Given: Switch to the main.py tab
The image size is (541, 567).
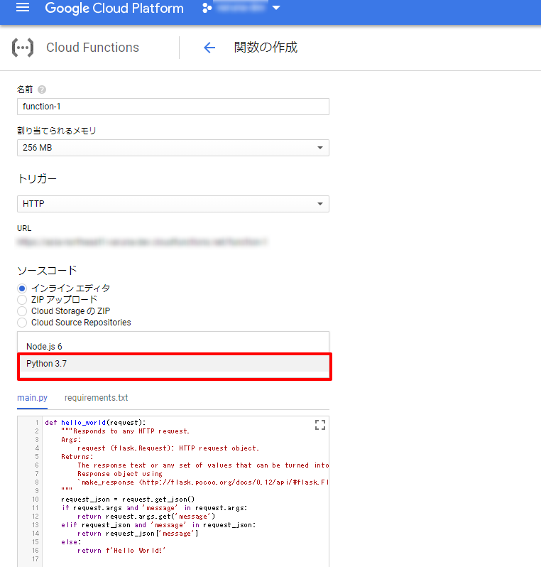Looking at the screenshot, I should pos(32,398).
